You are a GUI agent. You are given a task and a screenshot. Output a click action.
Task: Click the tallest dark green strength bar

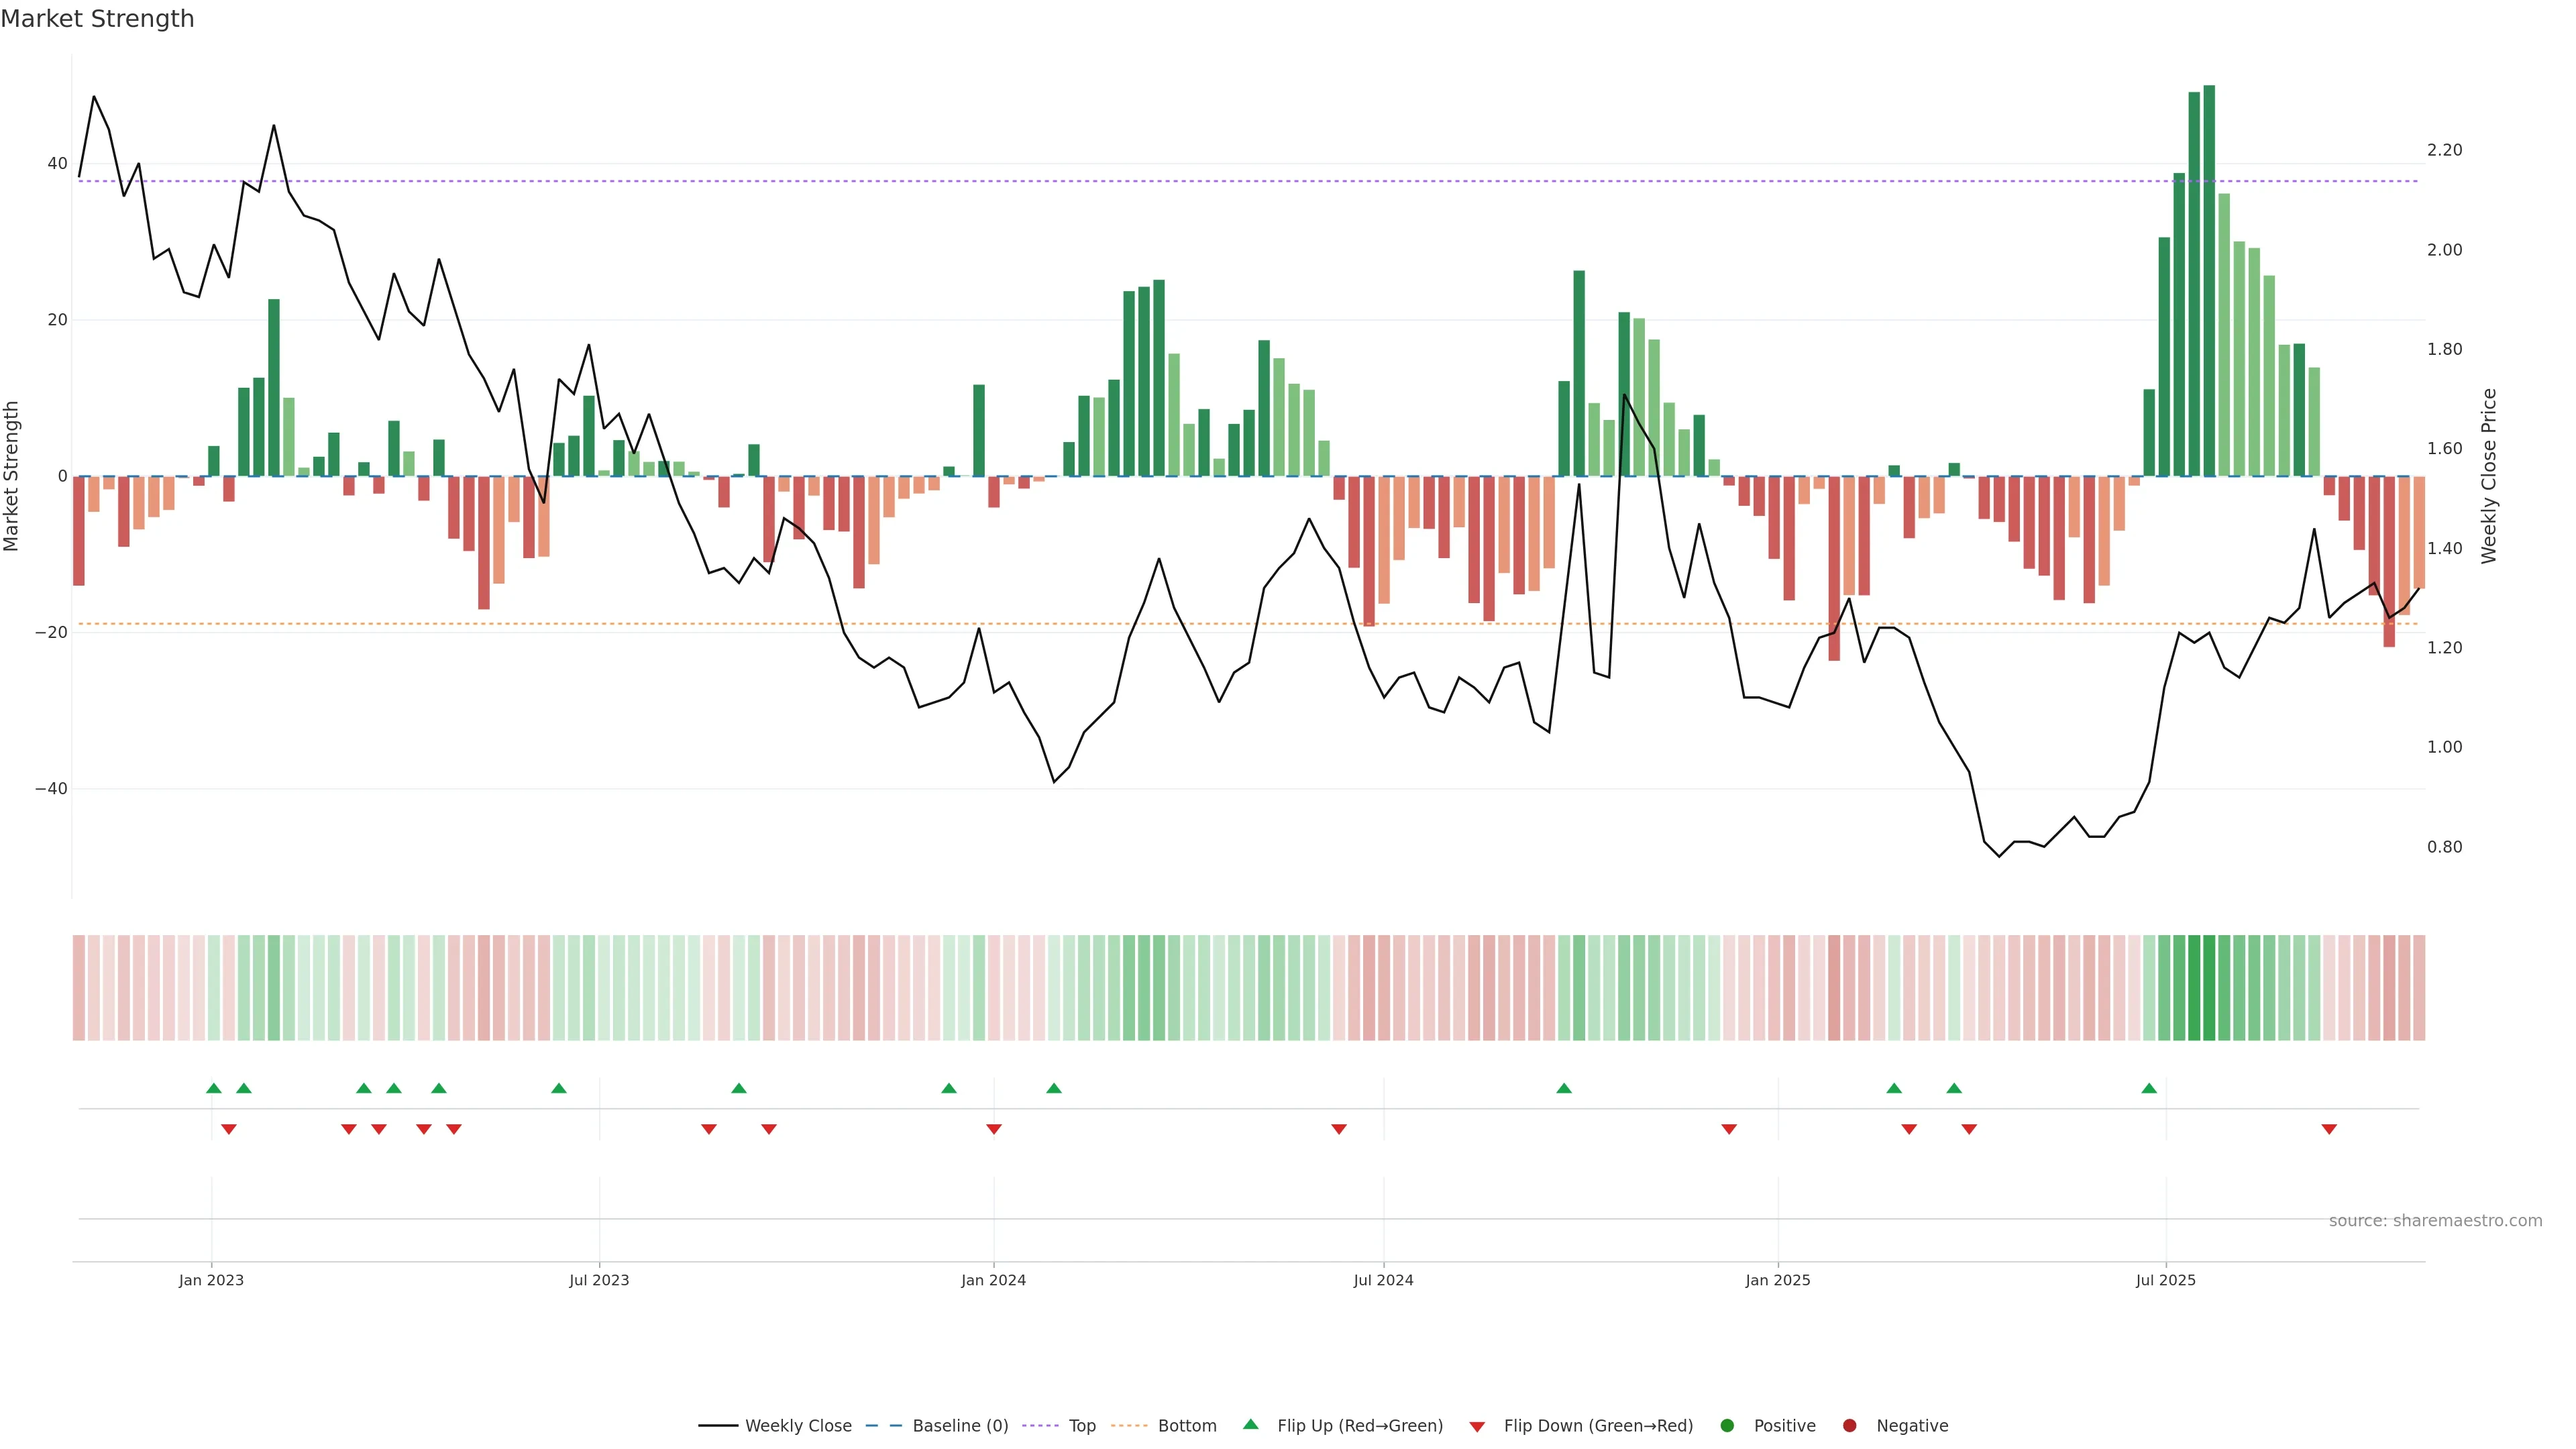pos(2209,280)
